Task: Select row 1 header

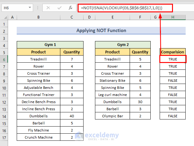Action: (x=4, y=24)
